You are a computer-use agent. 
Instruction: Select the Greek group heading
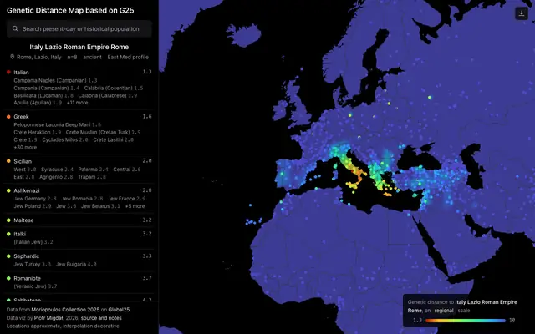21,117
